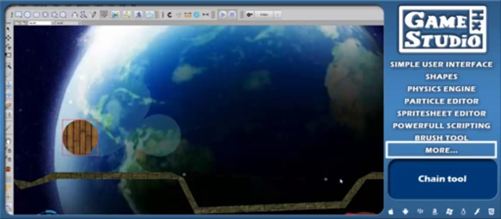Select the wooden textured circle object
Viewport: 501px width, 219px height.
tap(80, 137)
